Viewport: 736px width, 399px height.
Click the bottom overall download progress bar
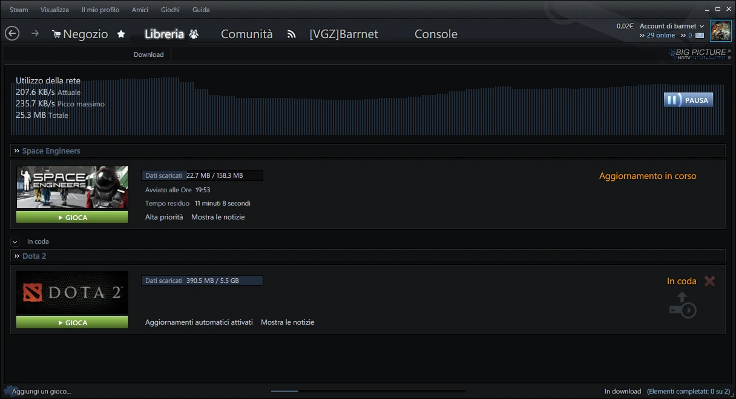coord(368,391)
